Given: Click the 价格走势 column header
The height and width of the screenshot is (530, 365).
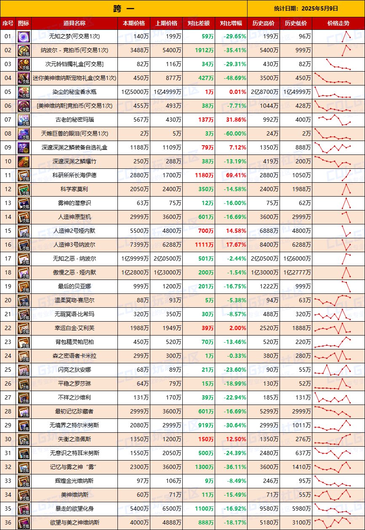Looking at the screenshot, I should coord(338,23).
